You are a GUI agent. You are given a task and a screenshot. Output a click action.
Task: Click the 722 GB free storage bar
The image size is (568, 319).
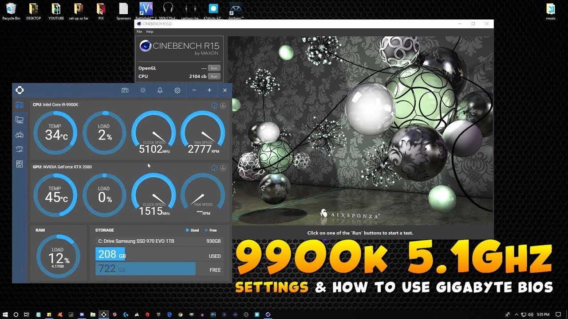pos(145,268)
